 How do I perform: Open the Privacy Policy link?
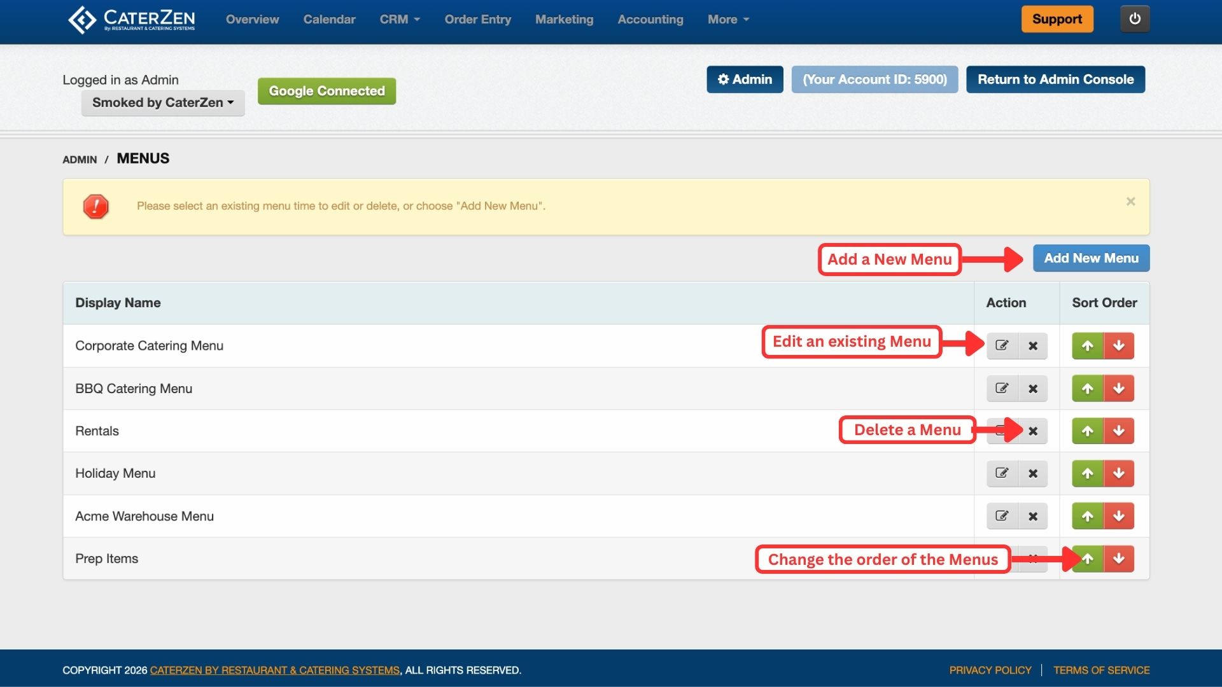(990, 670)
